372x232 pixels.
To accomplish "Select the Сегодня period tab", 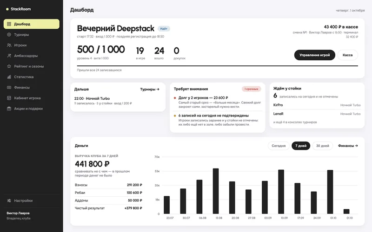I will tap(279, 146).
